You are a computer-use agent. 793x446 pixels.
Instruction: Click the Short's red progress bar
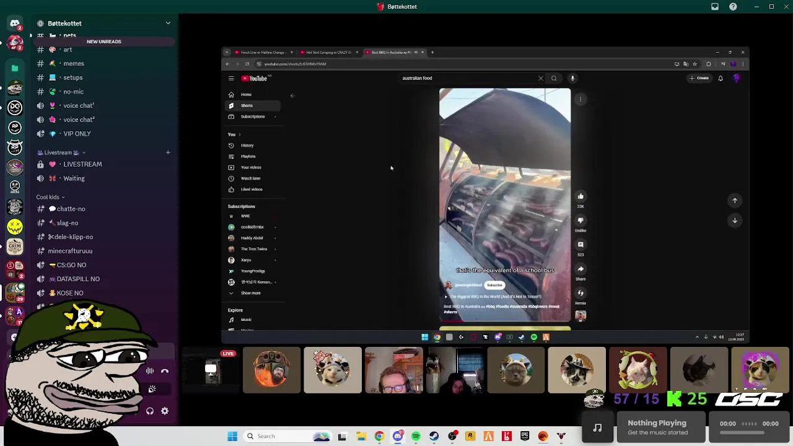(505, 321)
